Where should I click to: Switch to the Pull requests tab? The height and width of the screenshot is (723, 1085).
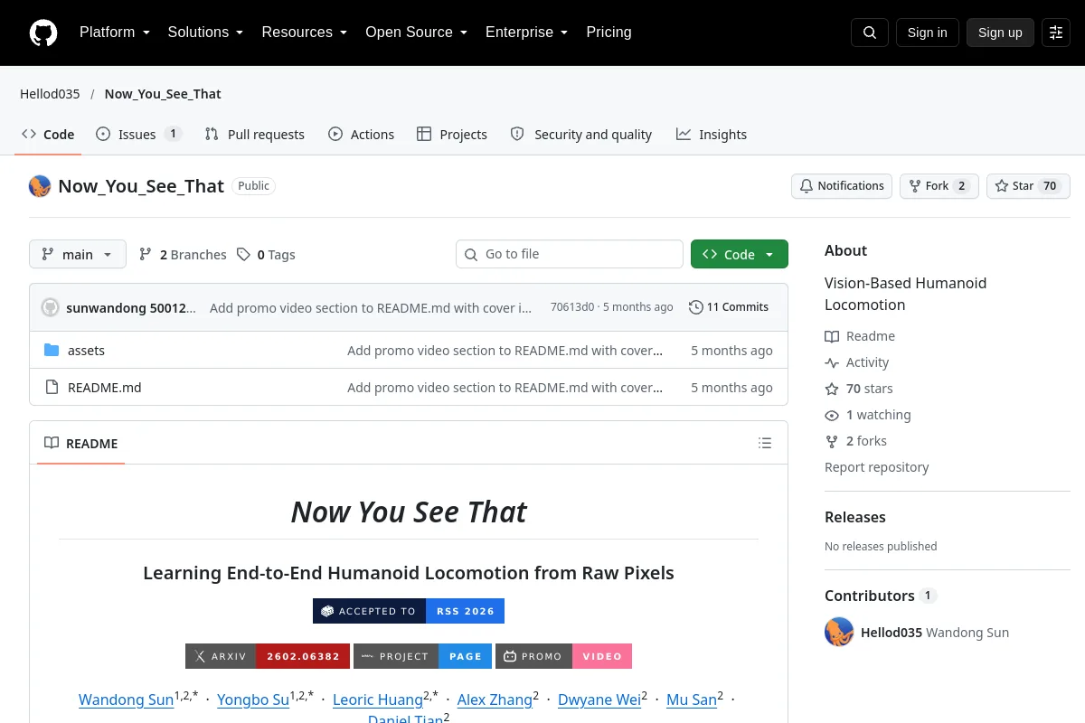(255, 135)
